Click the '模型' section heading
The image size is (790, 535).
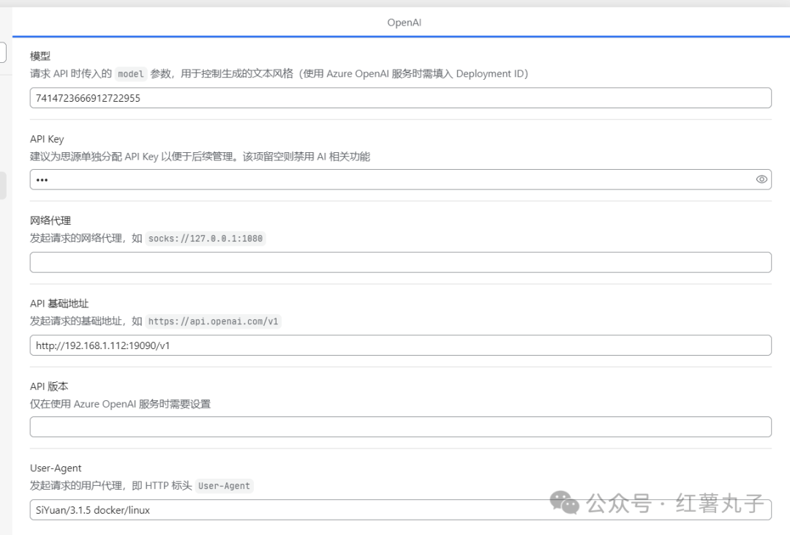click(x=40, y=56)
